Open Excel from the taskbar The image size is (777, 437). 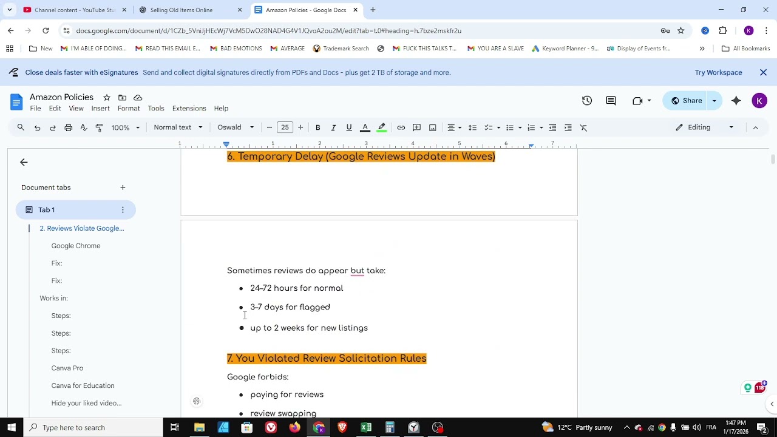click(366, 427)
